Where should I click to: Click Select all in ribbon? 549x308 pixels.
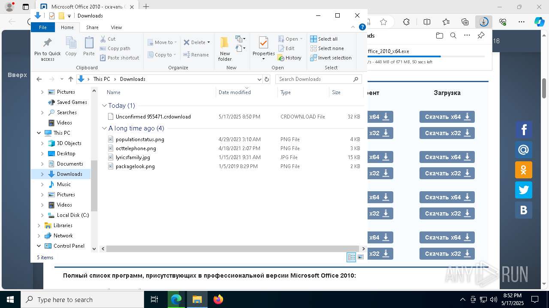tap(324, 39)
